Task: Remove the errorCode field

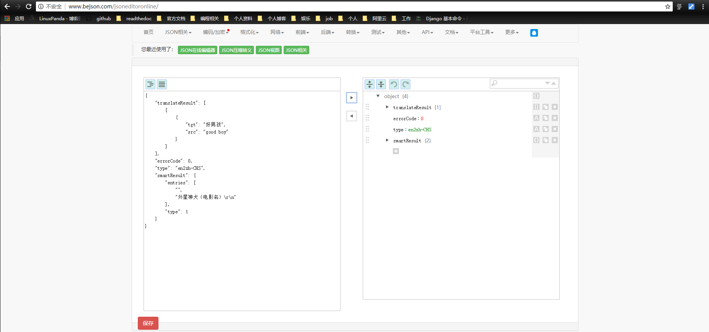Action: pos(555,118)
